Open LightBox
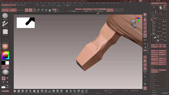 pos(13,10)
